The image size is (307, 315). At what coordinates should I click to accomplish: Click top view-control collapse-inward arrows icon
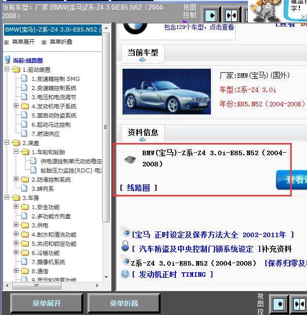coord(231,15)
